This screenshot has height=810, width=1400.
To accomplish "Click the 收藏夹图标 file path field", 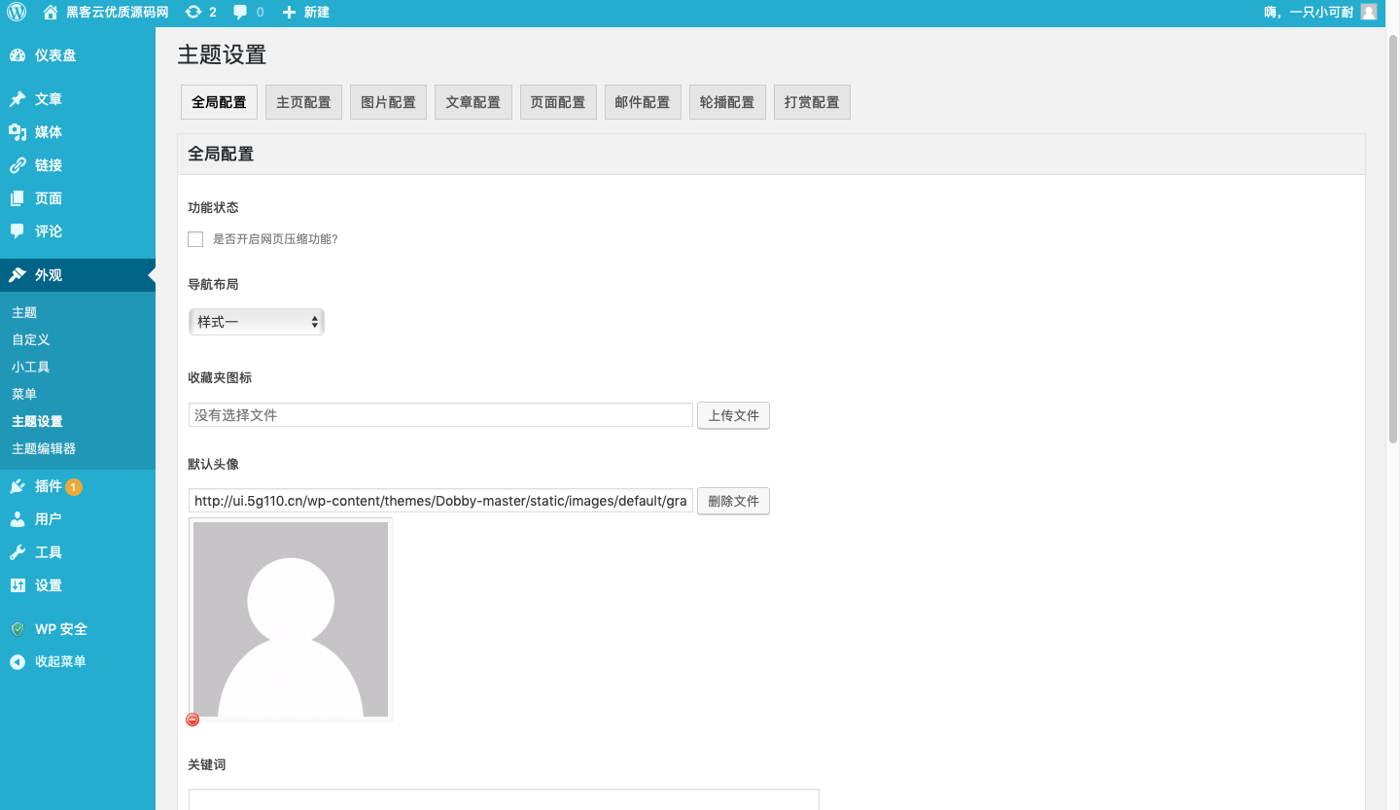I will click(x=440, y=415).
